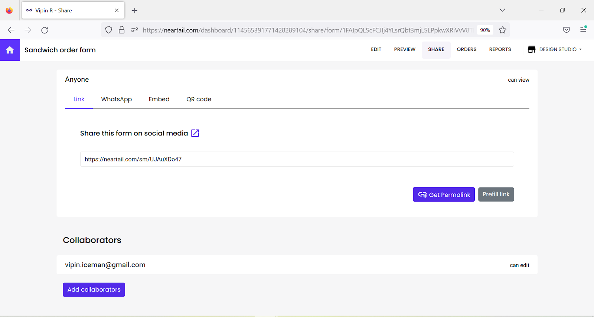Reset the 90% zoom level indicator

pos(485,30)
